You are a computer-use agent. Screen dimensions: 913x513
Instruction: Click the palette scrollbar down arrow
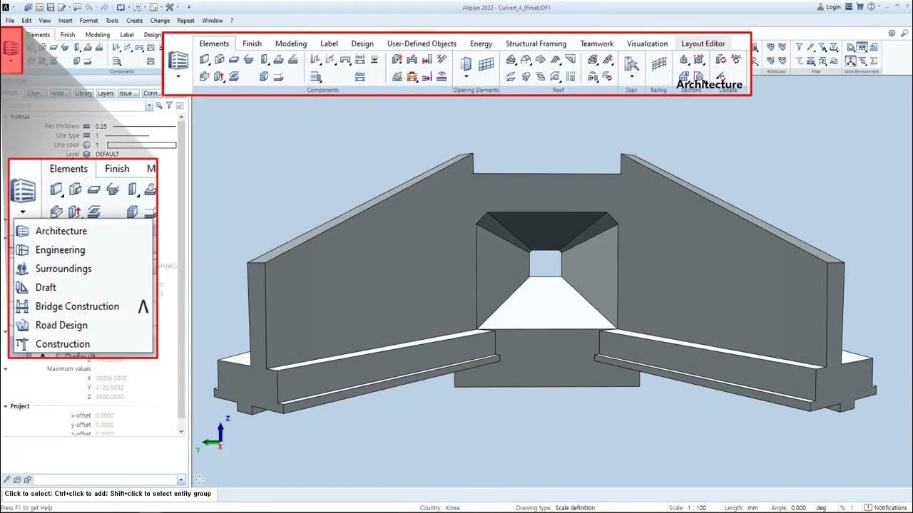click(x=180, y=431)
